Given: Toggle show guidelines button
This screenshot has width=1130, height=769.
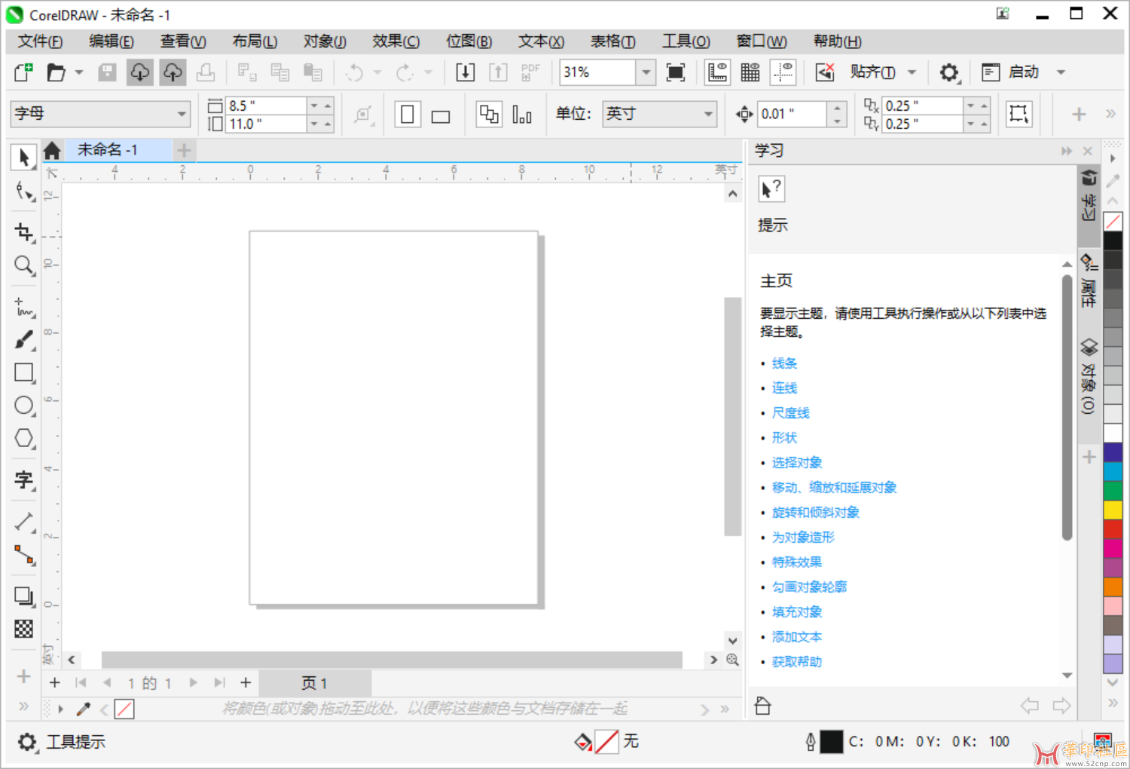Looking at the screenshot, I should 783,72.
